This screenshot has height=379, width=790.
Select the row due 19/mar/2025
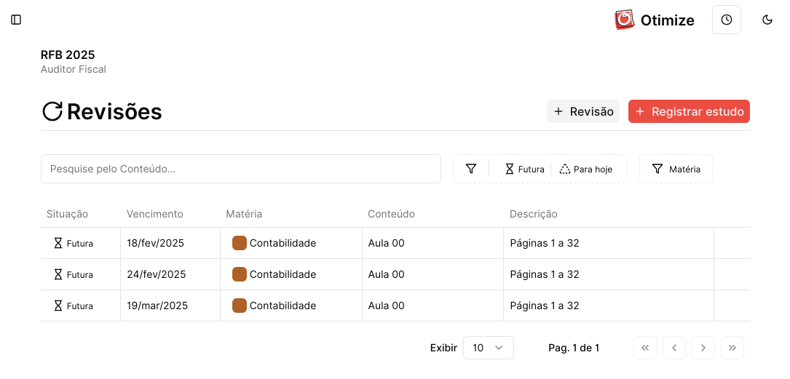(x=157, y=306)
